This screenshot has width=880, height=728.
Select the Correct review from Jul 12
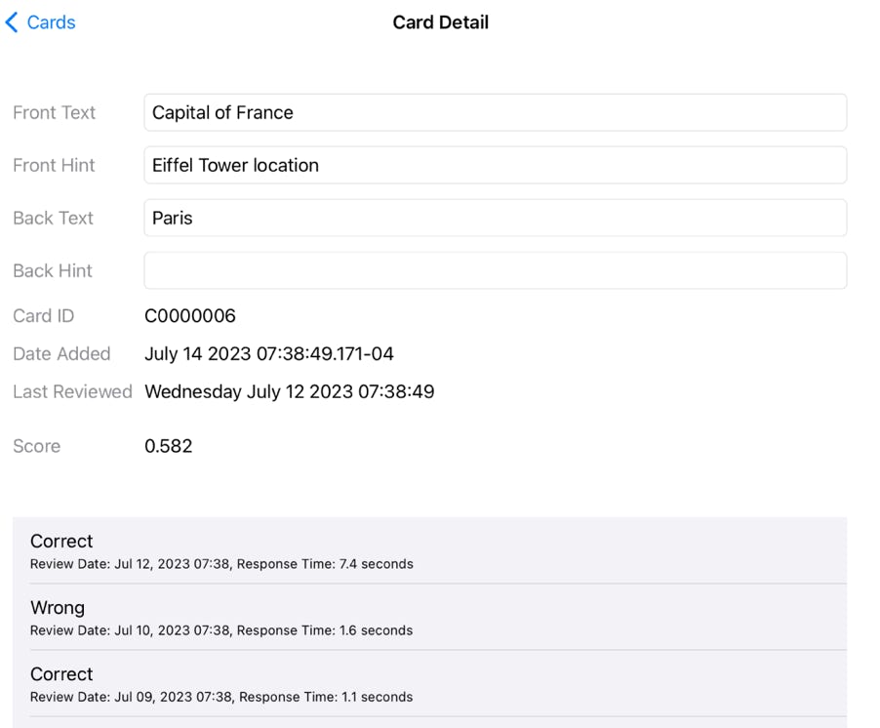pyautogui.click(x=429, y=551)
